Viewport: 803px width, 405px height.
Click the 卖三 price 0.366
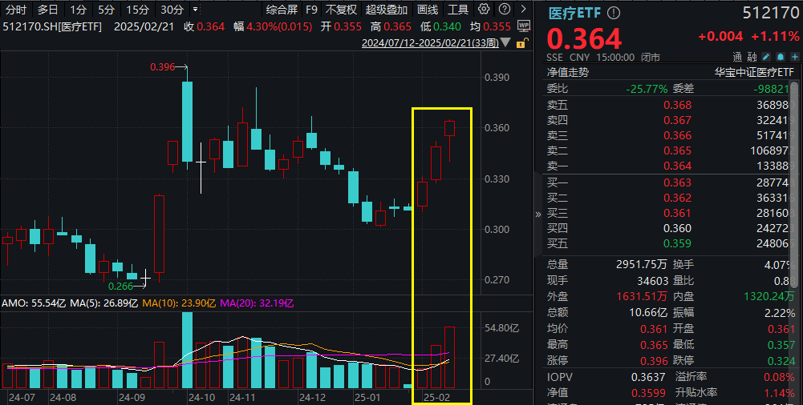[x=677, y=136]
